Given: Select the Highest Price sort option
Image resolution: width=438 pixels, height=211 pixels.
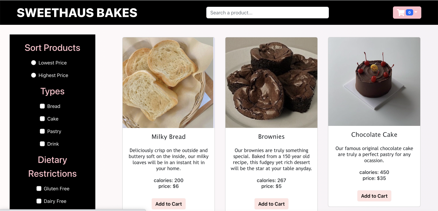Looking at the screenshot, I should click(x=34, y=75).
